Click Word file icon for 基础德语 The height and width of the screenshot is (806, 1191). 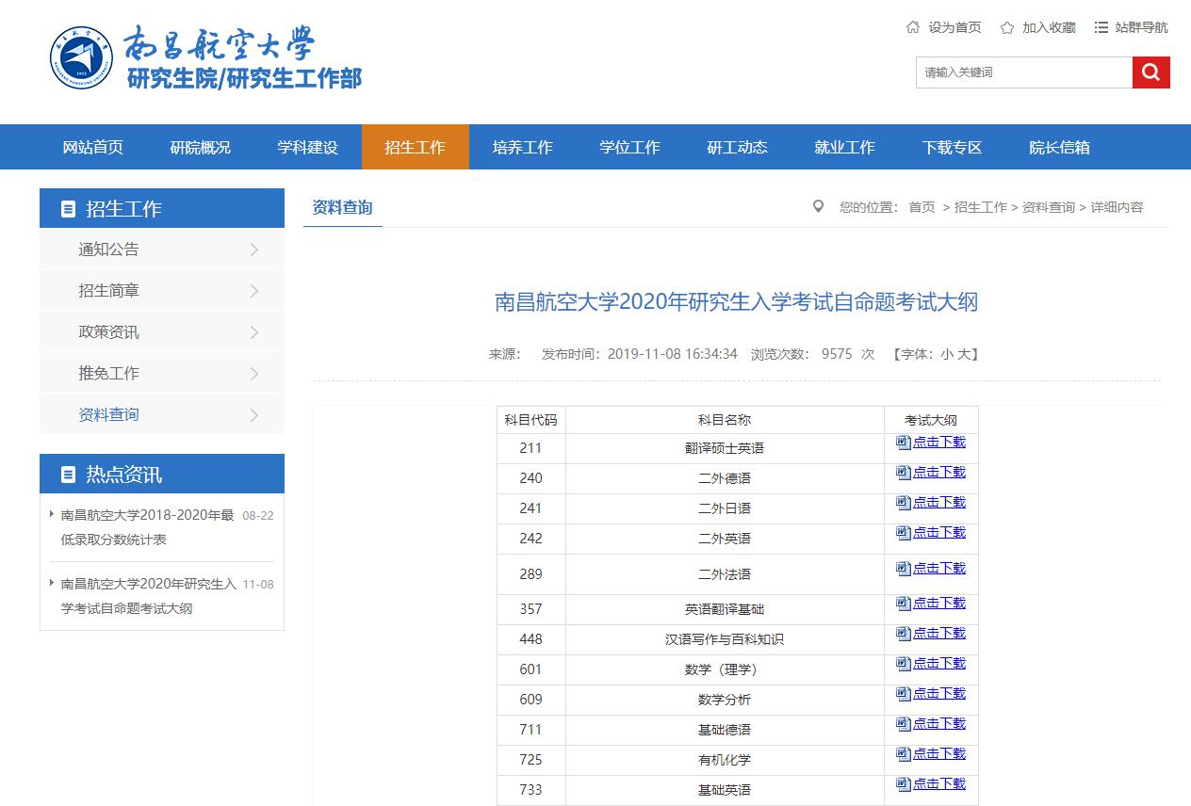point(904,724)
